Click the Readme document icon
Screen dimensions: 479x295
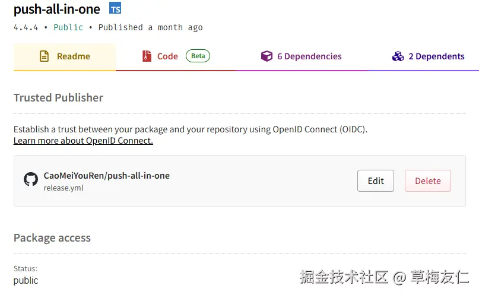[x=45, y=56]
